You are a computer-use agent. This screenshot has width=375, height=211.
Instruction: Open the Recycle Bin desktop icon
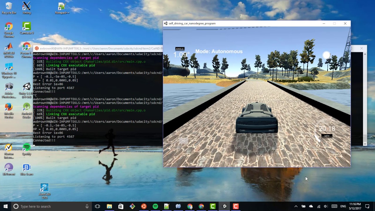[x=9, y=8]
